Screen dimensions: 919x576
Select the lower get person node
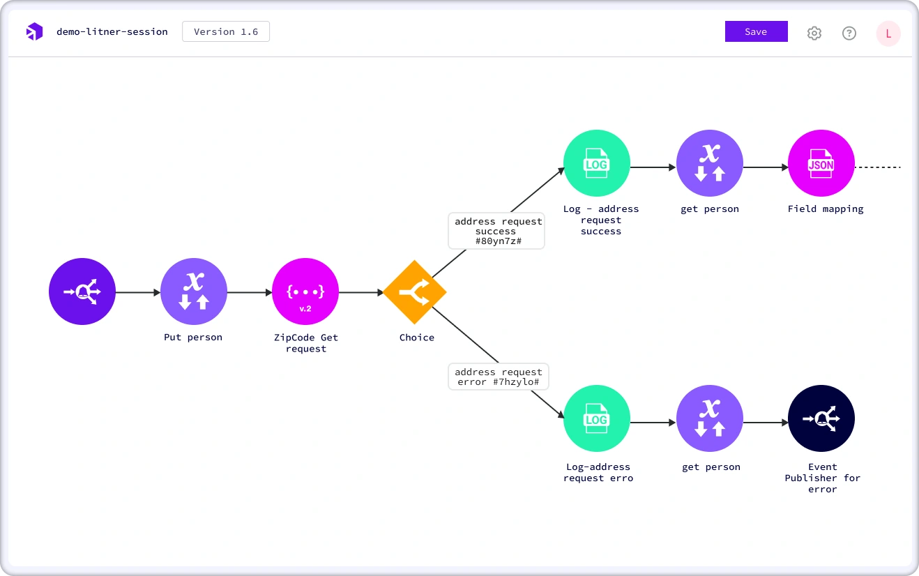710,418
